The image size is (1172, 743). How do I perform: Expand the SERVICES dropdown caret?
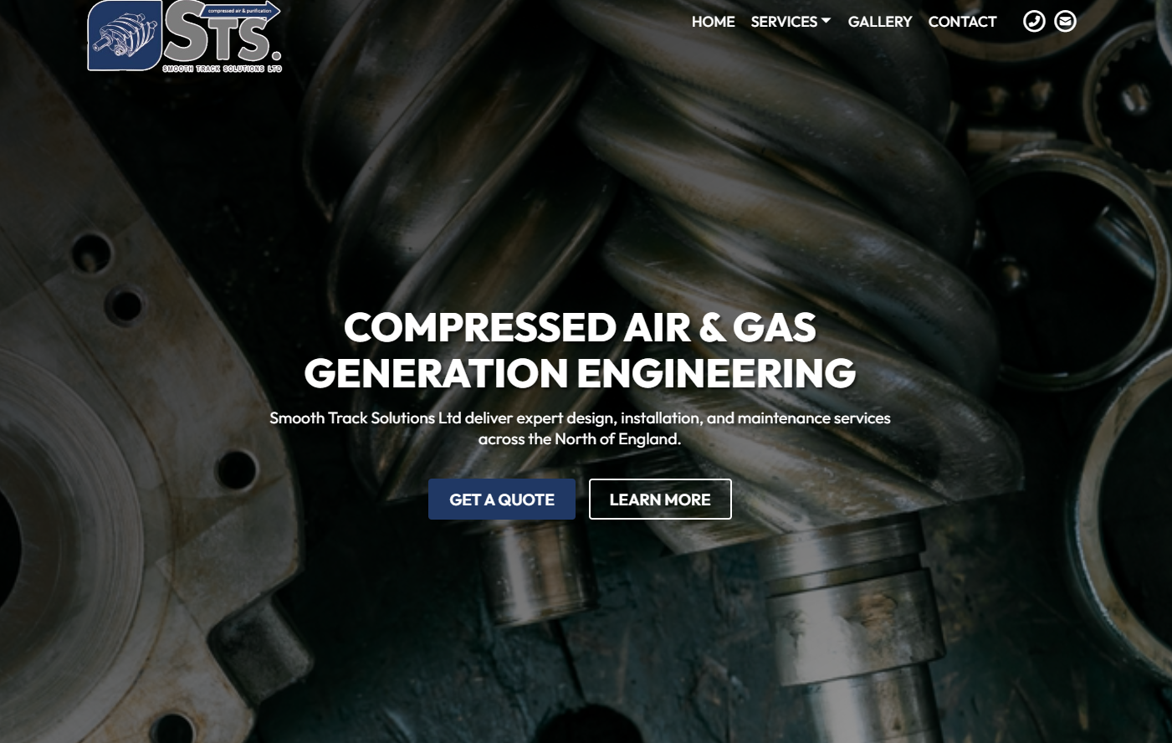826,21
